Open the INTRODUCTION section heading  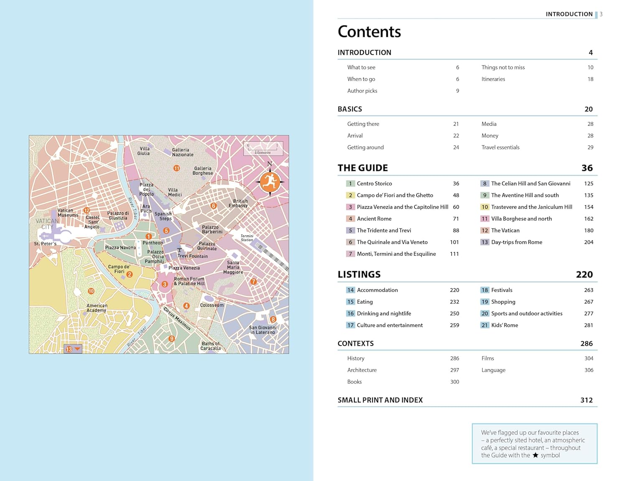pos(364,53)
